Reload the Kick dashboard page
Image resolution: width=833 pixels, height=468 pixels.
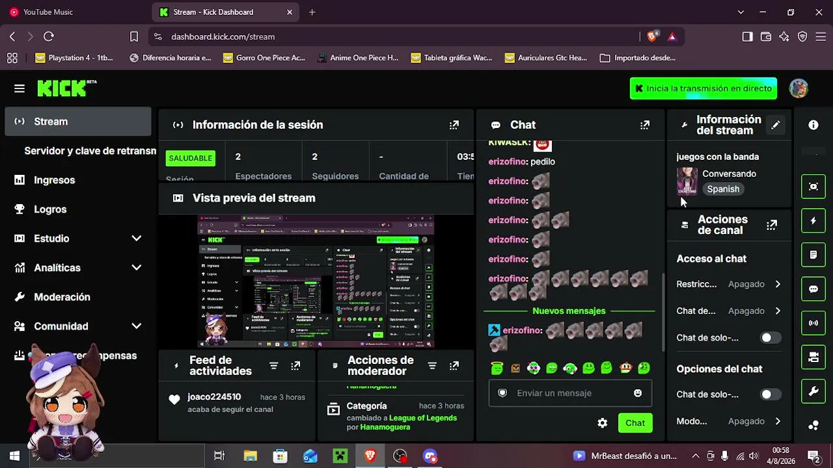tap(49, 36)
